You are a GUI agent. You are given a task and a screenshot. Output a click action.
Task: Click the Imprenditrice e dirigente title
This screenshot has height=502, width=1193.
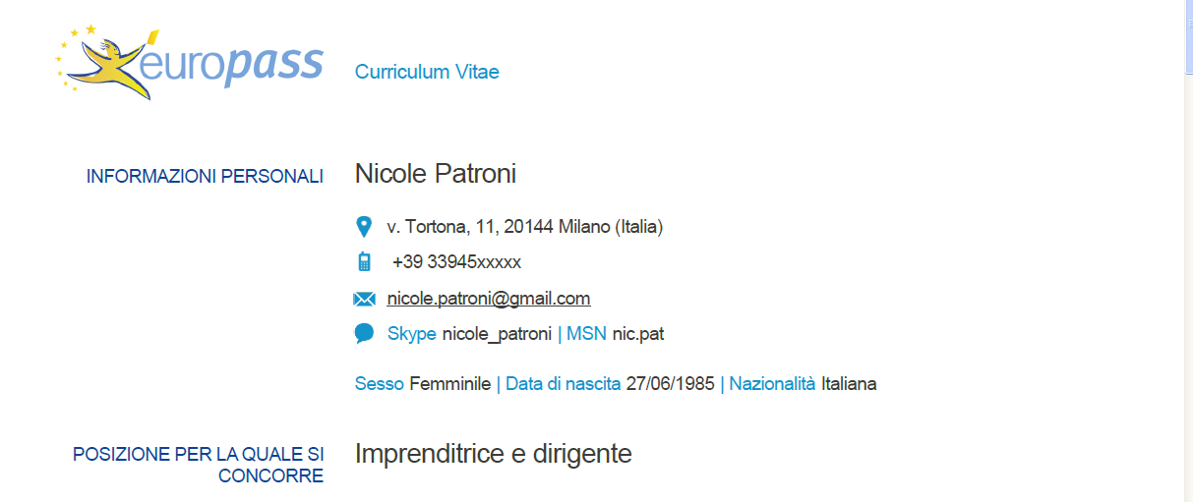(x=493, y=454)
